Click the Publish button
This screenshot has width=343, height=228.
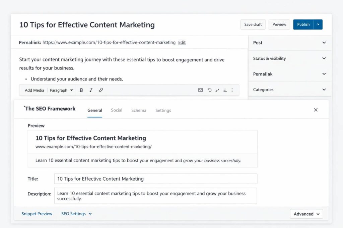pos(303,24)
